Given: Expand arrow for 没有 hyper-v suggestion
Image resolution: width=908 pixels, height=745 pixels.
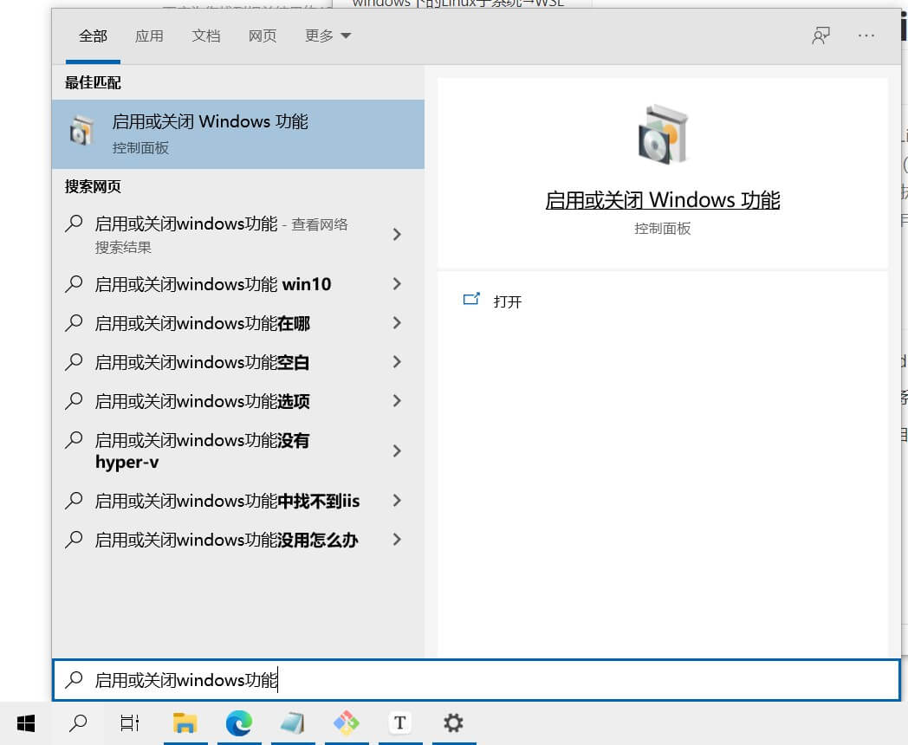Looking at the screenshot, I should 397,451.
